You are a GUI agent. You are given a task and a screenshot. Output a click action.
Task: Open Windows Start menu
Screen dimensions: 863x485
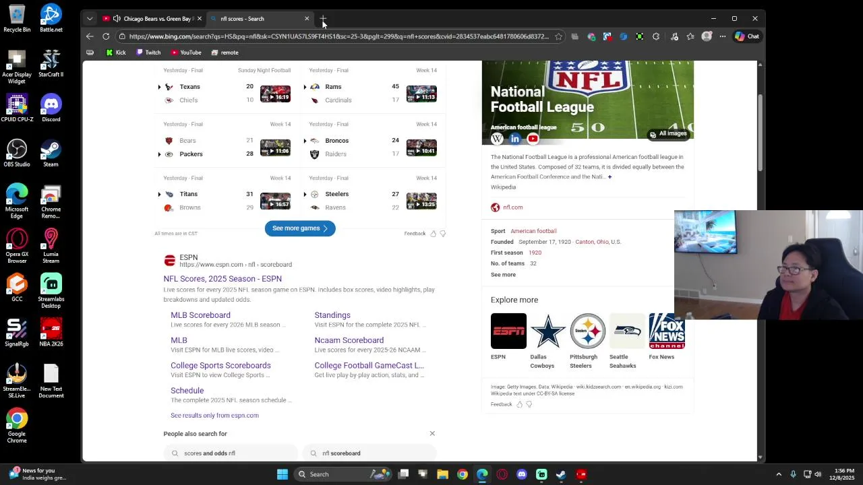(x=282, y=474)
